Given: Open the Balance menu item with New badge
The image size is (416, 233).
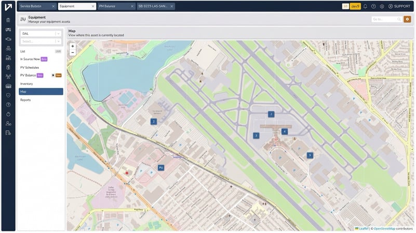Looking at the screenshot, I should tap(41, 76).
